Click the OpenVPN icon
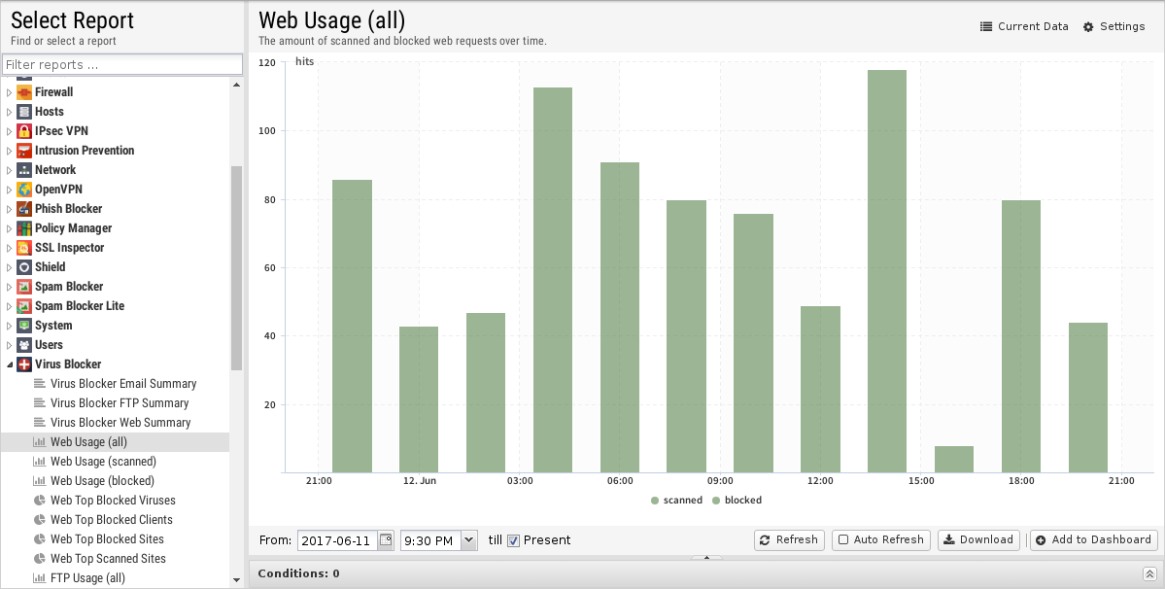Image resolution: width=1165 pixels, height=589 pixels. tap(24, 190)
